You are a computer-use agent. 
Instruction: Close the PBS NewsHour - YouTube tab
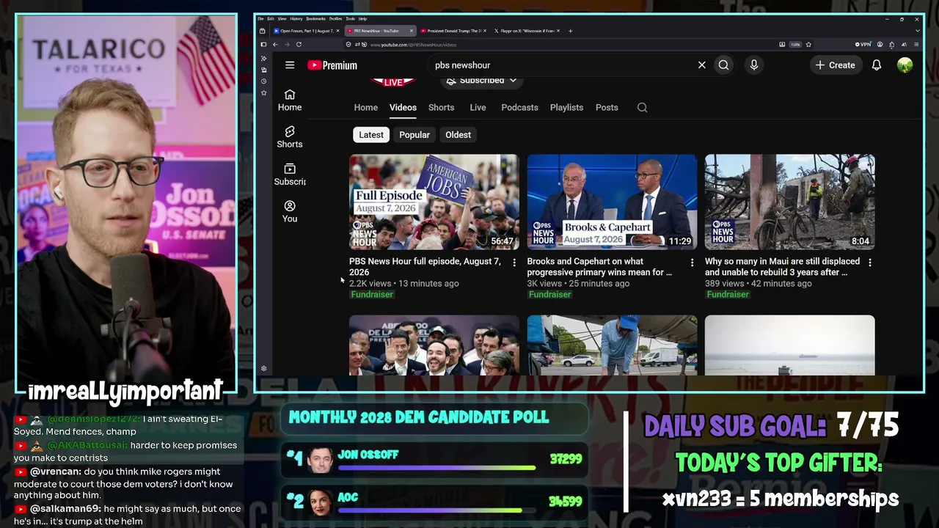tap(412, 31)
